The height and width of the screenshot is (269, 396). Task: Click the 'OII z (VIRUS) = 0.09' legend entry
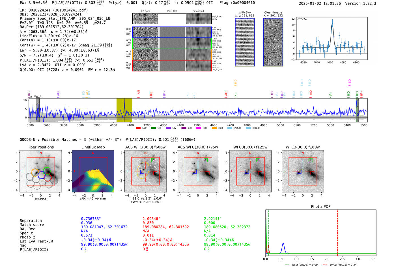tap(301, 265)
